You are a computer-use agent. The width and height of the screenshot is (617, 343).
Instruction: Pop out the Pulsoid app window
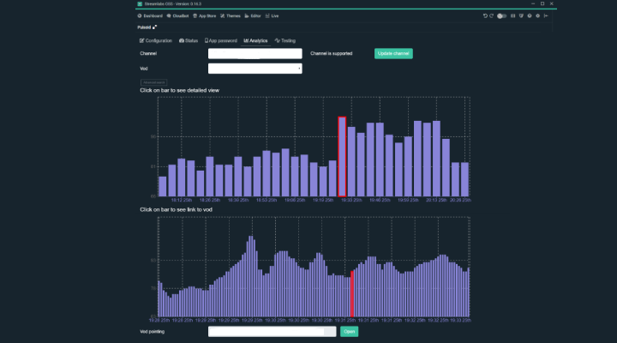coord(155,27)
